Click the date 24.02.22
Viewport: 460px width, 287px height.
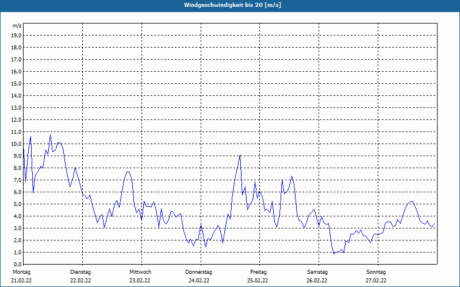199,281
